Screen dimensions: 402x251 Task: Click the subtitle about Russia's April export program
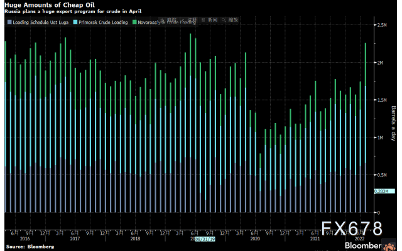point(73,11)
